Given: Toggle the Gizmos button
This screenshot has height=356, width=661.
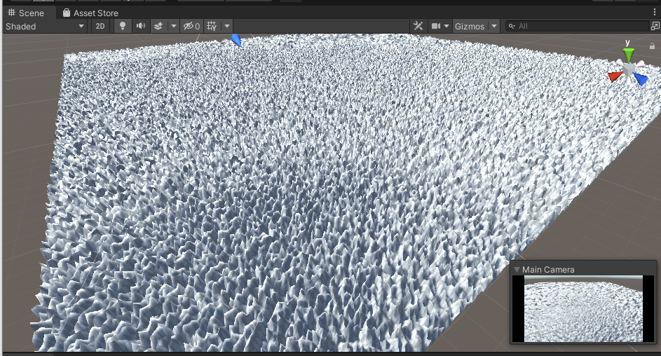Looking at the screenshot, I should pyautogui.click(x=470, y=26).
